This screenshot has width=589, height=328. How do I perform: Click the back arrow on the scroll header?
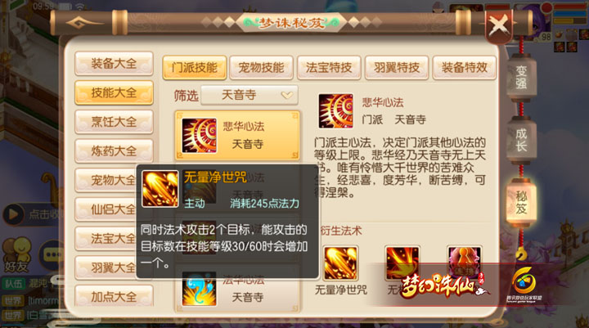[83, 23]
